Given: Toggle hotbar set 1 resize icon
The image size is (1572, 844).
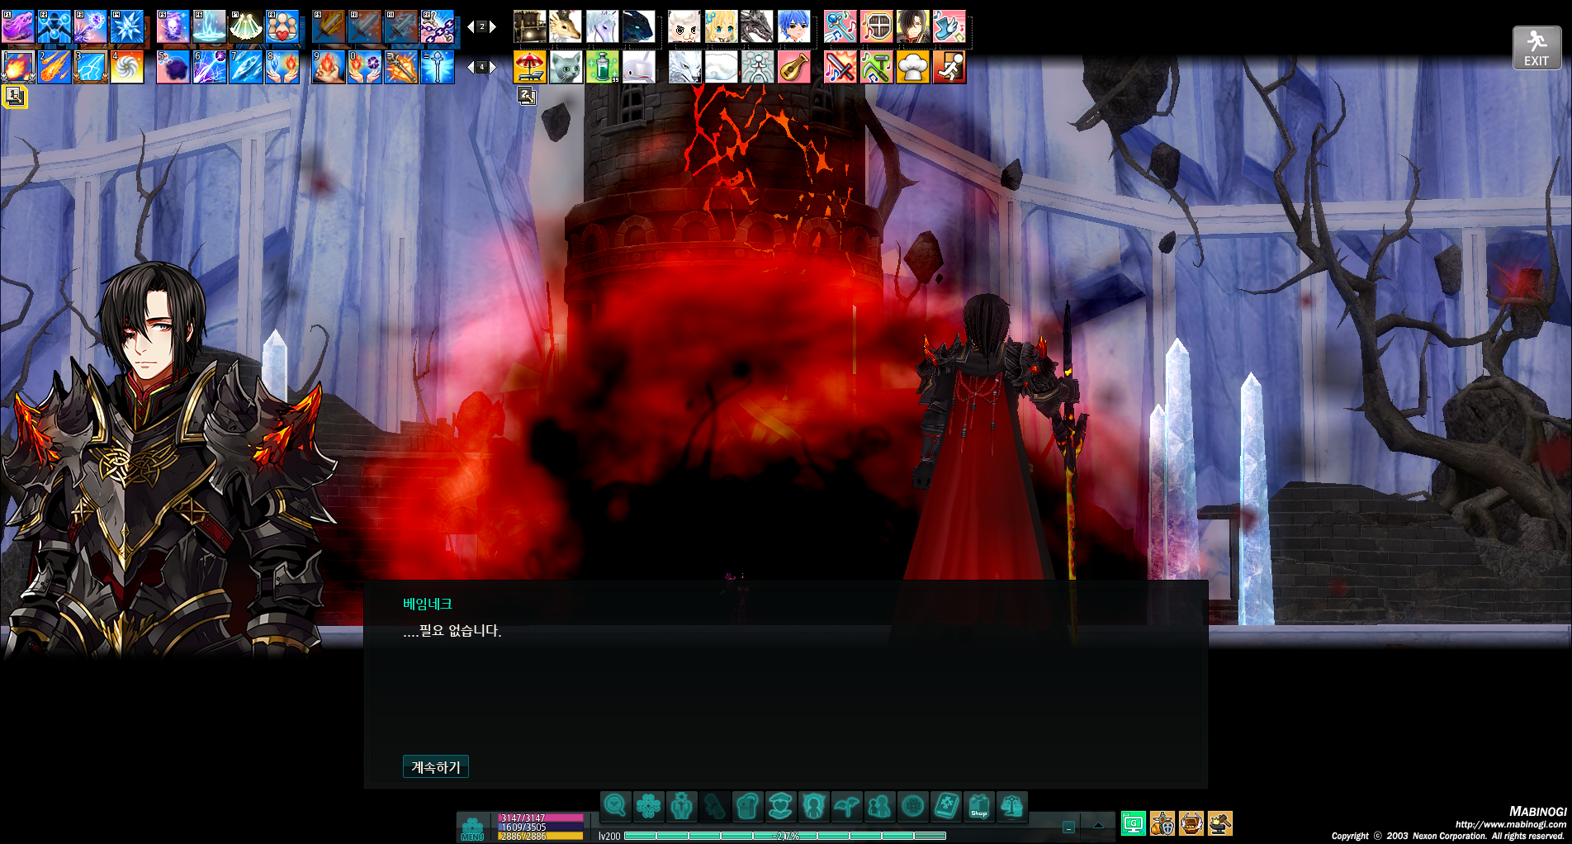Looking at the screenshot, I should pos(14,97).
